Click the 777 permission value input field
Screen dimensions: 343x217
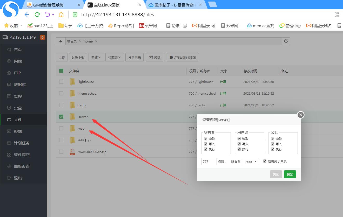(x=209, y=162)
